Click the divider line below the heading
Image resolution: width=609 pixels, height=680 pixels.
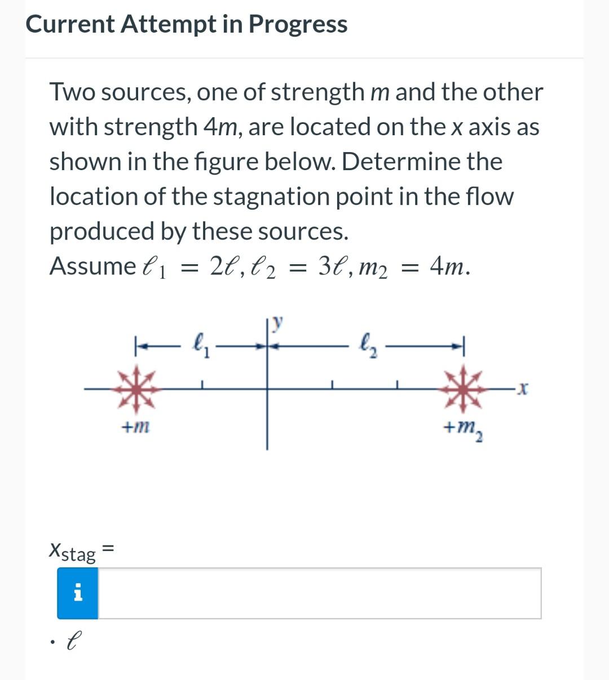[x=304, y=56]
